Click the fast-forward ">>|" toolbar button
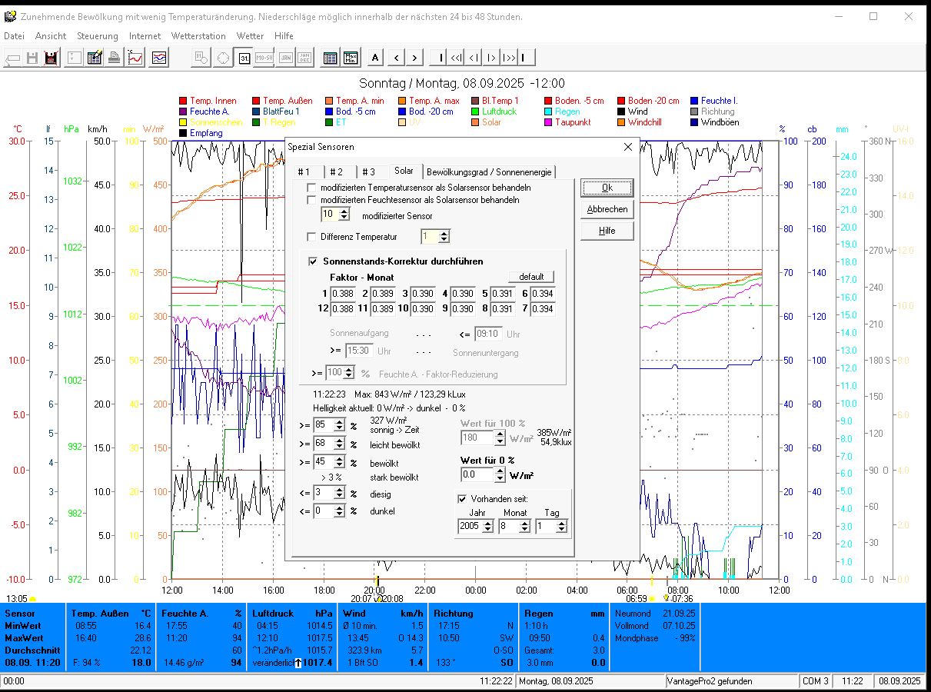Screen dimensions: 931x692 (x=508, y=58)
